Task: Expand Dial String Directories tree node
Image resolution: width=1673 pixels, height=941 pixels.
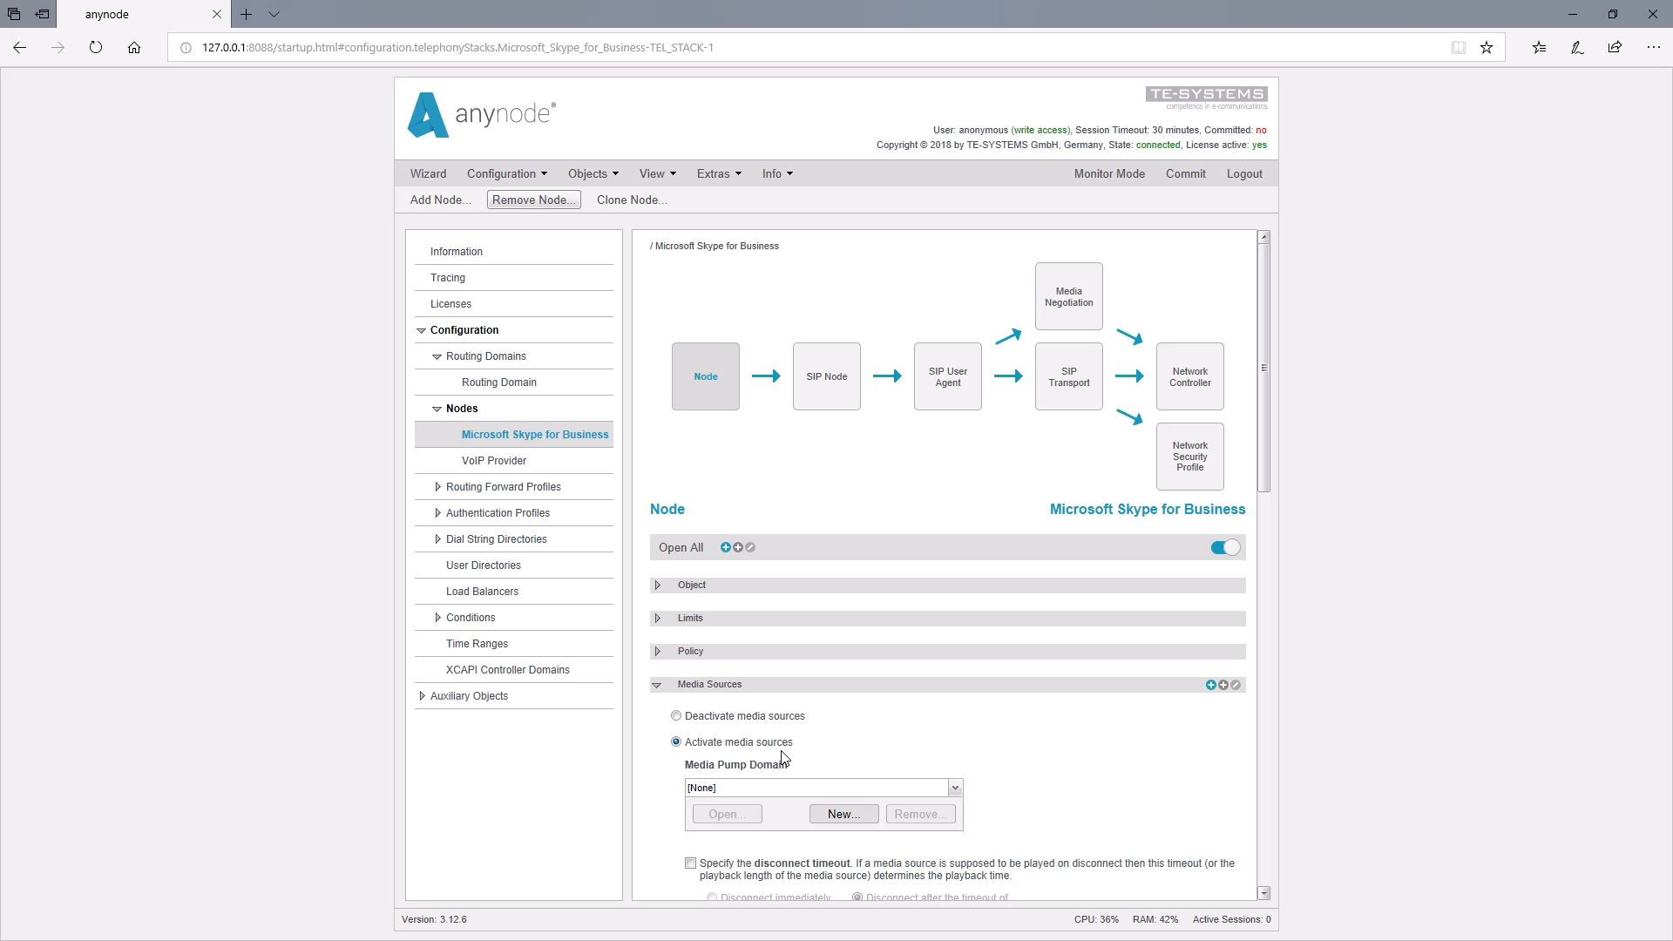Action: coord(437,539)
